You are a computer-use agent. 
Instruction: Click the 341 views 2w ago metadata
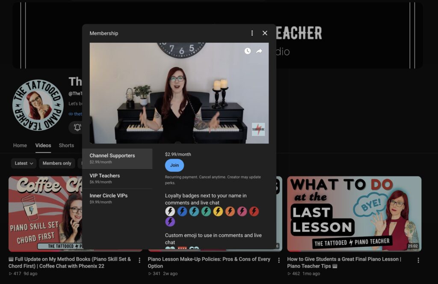(x=163, y=274)
